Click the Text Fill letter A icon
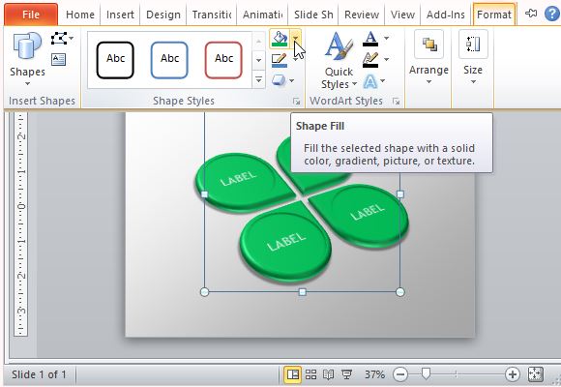Image resolution: width=561 pixels, height=387 pixels. point(370,39)
